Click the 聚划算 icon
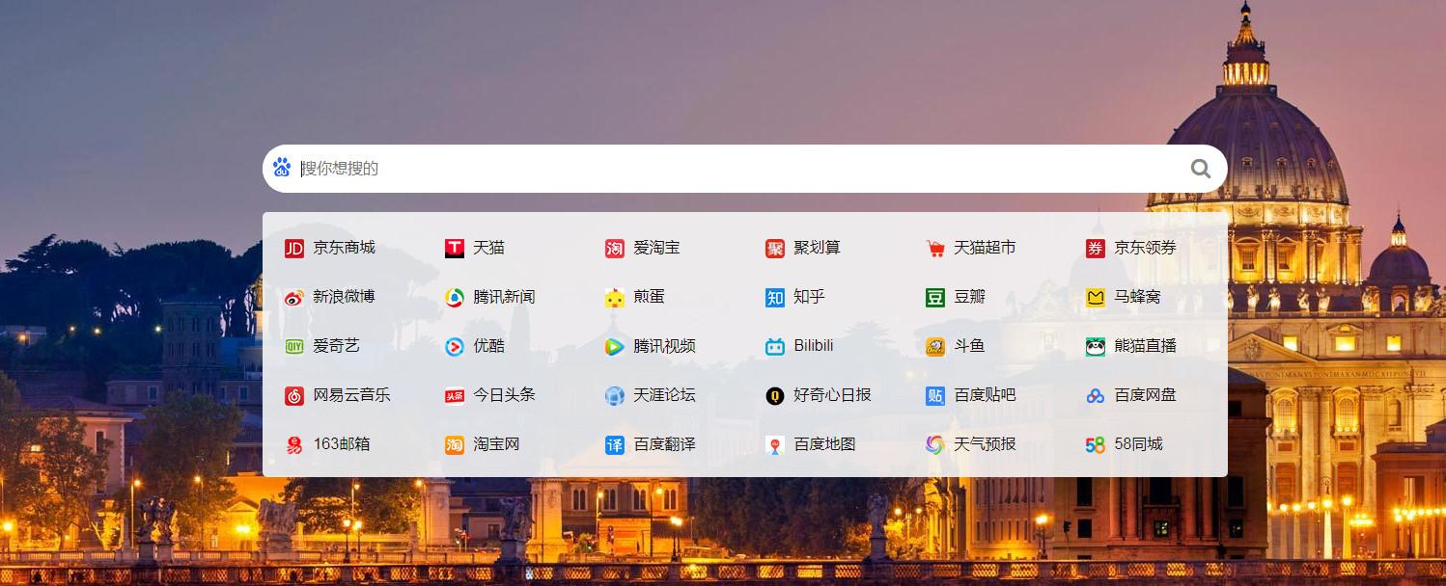1446x586 pixels. coord(775,249)
